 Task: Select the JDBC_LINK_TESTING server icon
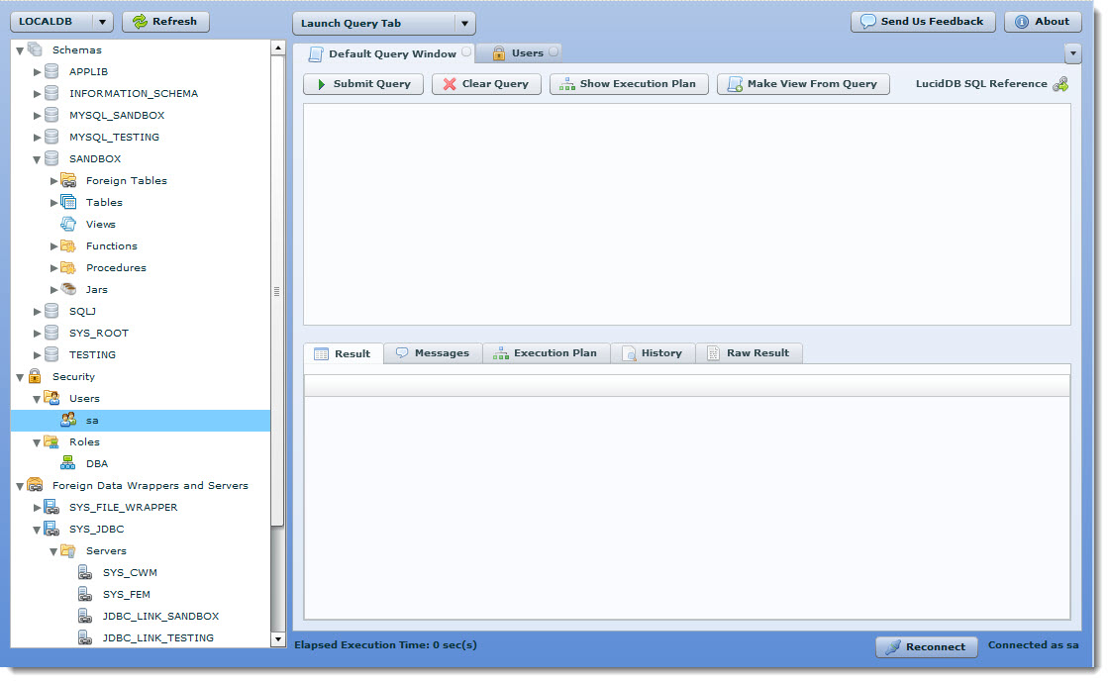click(84, 637)
